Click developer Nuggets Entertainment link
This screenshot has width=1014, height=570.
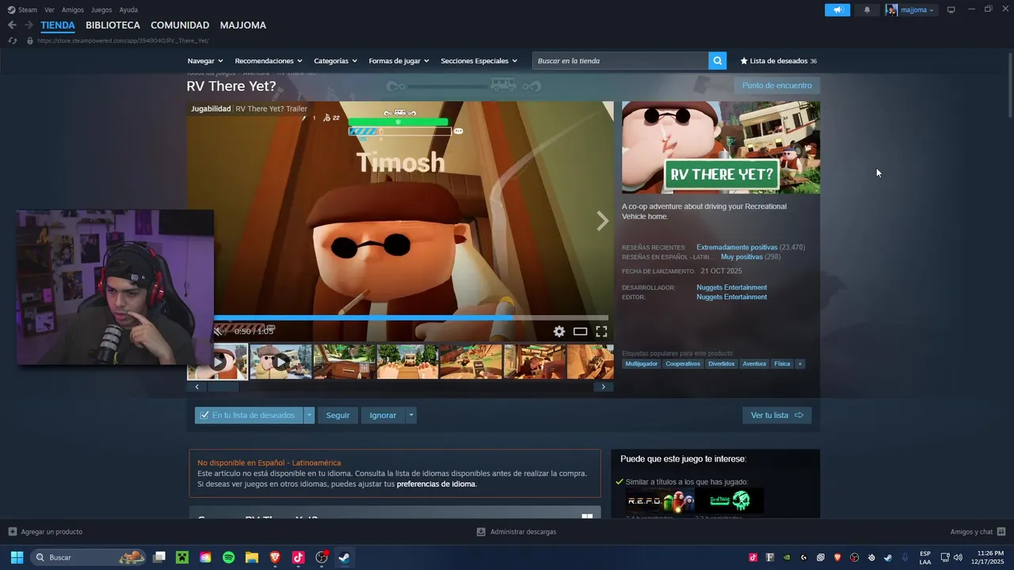click(731, 287)
